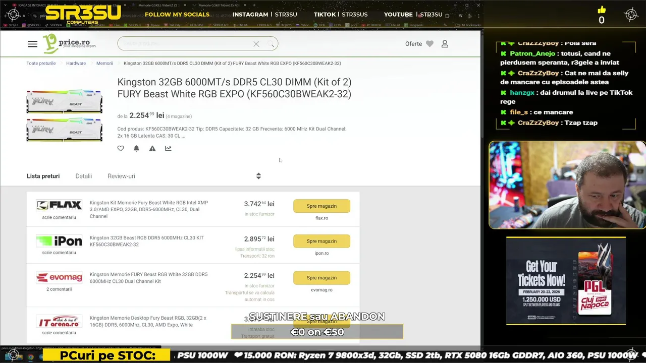Set a price alert with the bell icon
Screen dimensions: 646x363
point(136,148)
